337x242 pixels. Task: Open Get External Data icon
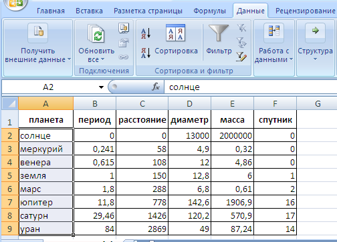click(x=38, y=33)
